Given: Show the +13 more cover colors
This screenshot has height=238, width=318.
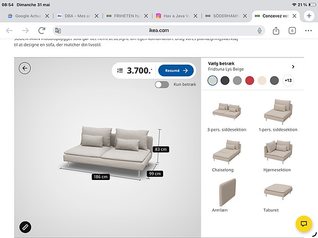Looking at the screenshot, I should click(288, 81).
